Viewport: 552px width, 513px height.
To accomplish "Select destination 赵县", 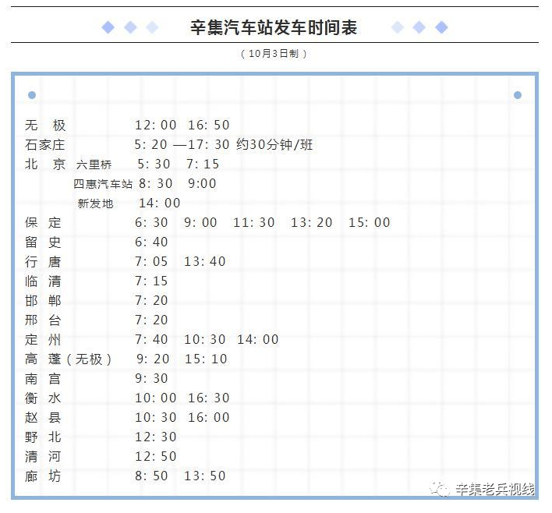I will point(43,418).
